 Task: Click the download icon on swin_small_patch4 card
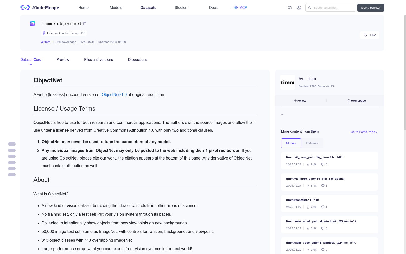click(308, 228)
